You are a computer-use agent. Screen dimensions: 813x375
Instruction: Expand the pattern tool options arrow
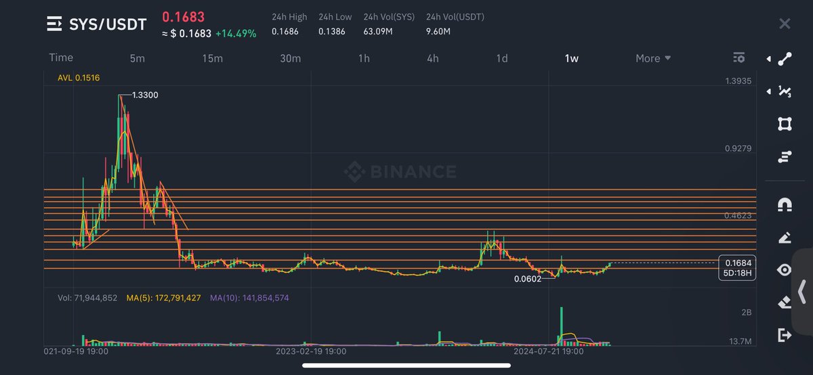tap(768, 91)
